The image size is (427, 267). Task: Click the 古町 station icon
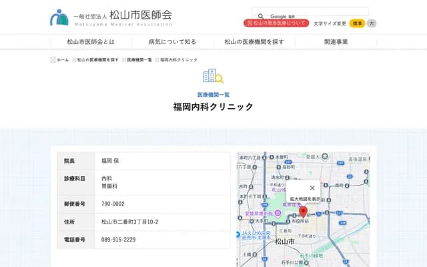pos(251,187)
